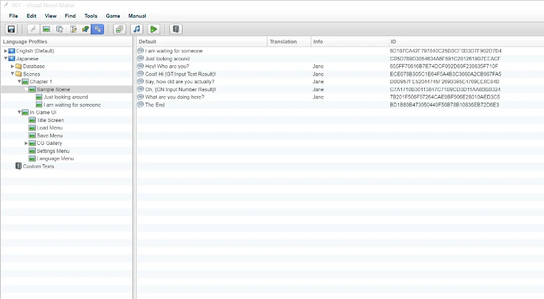Expand the English (Default) language profile

click(6, 51)
